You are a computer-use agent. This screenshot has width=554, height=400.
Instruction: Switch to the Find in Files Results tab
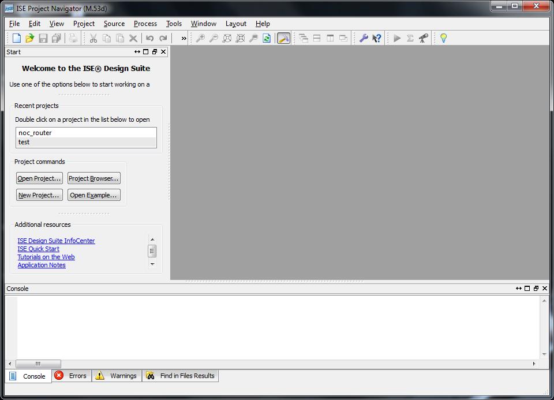click(x=181, y=376)
